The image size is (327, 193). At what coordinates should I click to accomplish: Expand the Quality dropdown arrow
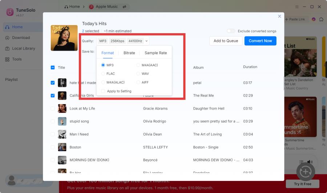[x=147, y=41]
